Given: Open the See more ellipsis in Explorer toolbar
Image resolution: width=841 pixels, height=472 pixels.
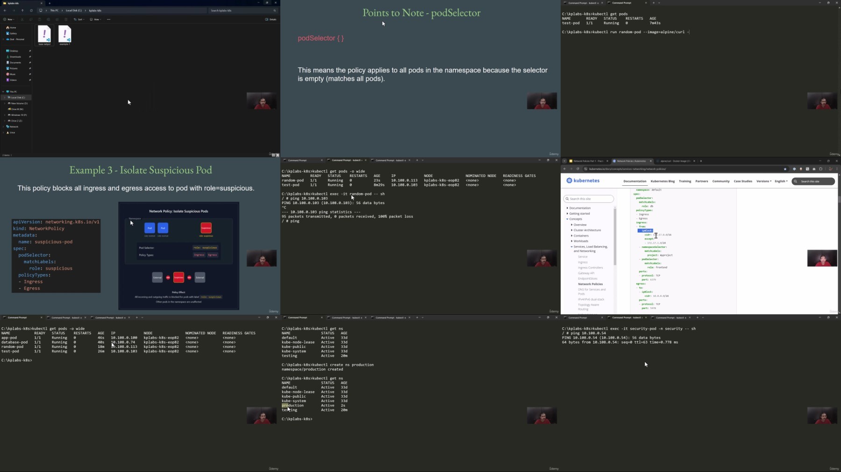Looking at the screenshot, I should (x=108, y=20).
